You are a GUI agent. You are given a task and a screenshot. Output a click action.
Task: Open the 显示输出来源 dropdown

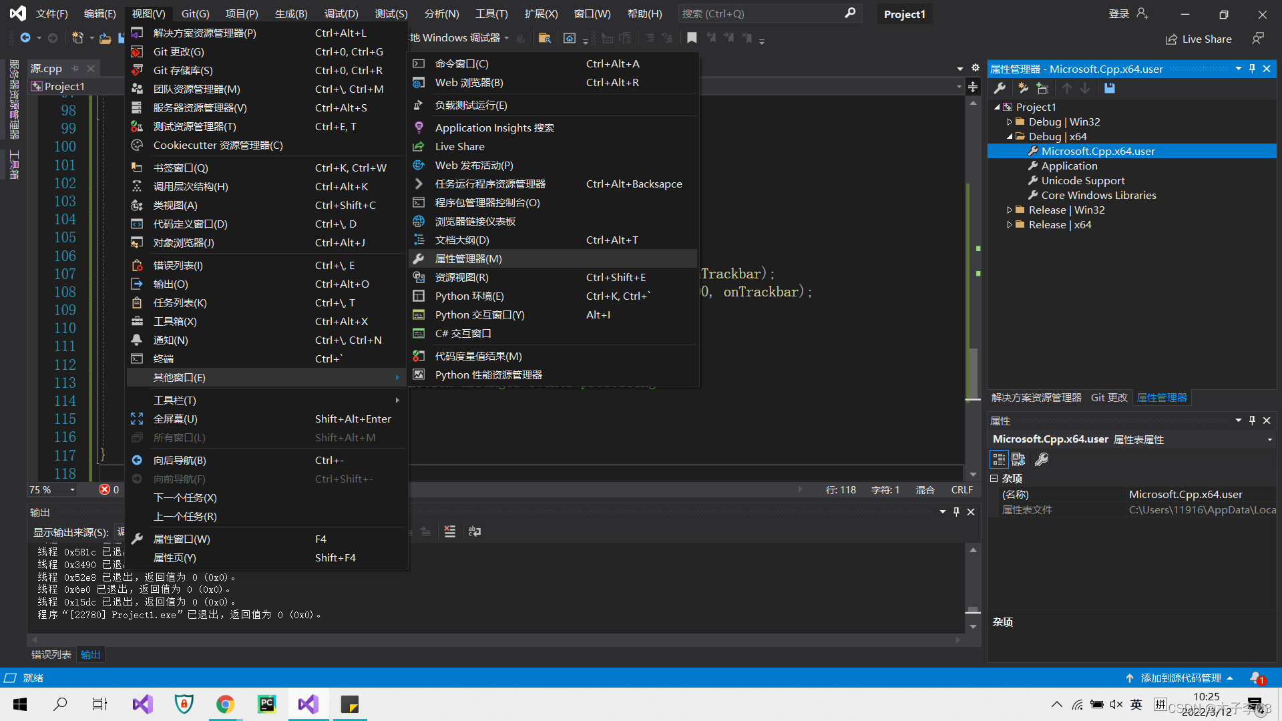[x=122, y=532]
